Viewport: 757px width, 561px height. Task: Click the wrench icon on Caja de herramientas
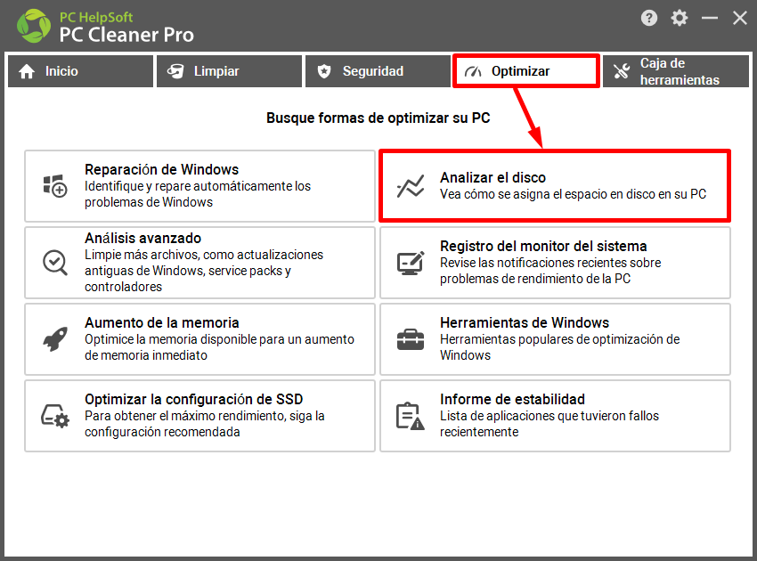tap(622, 71)
